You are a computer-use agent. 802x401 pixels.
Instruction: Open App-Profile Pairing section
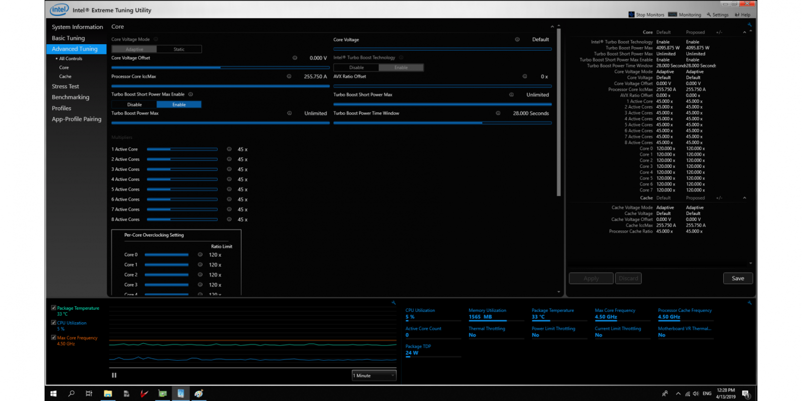[76, 119]
